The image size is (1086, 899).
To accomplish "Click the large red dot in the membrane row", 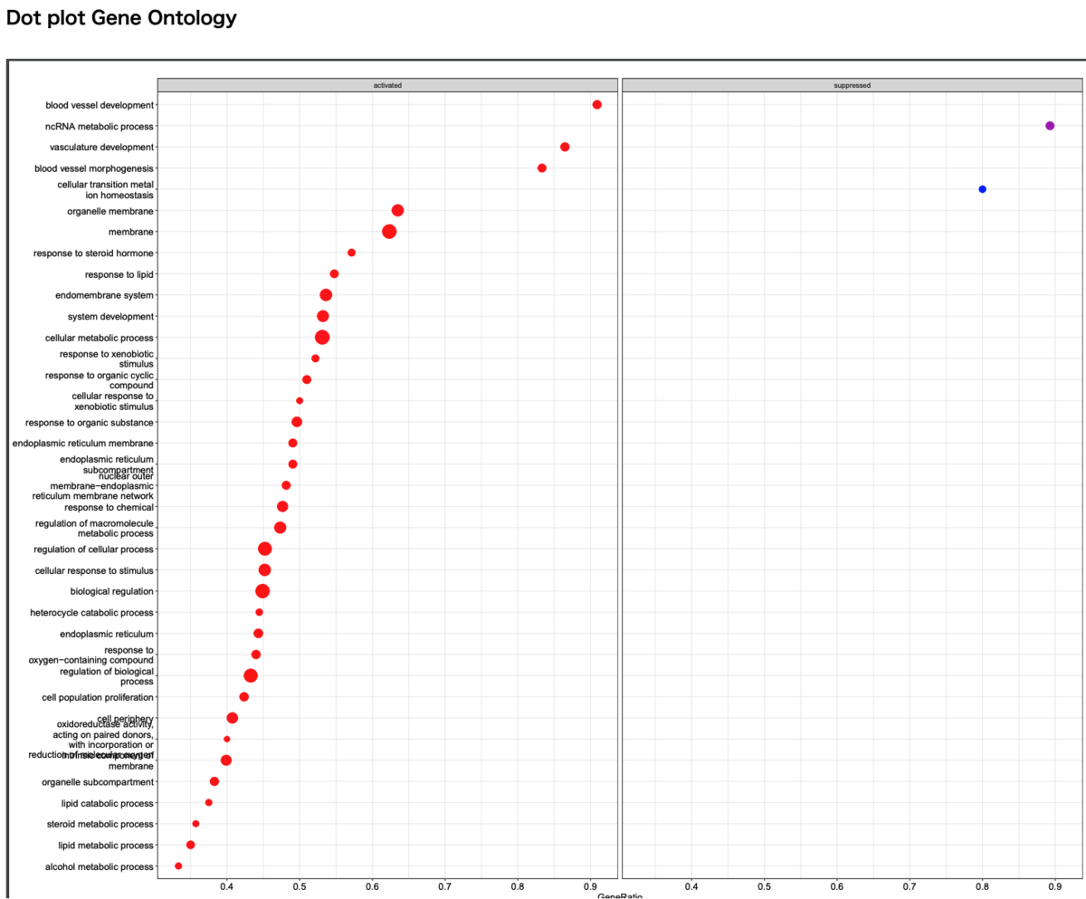I will click(389, 232).
